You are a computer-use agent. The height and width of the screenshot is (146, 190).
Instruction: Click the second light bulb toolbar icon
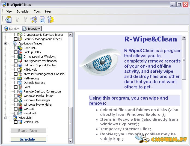click(25, 19)
